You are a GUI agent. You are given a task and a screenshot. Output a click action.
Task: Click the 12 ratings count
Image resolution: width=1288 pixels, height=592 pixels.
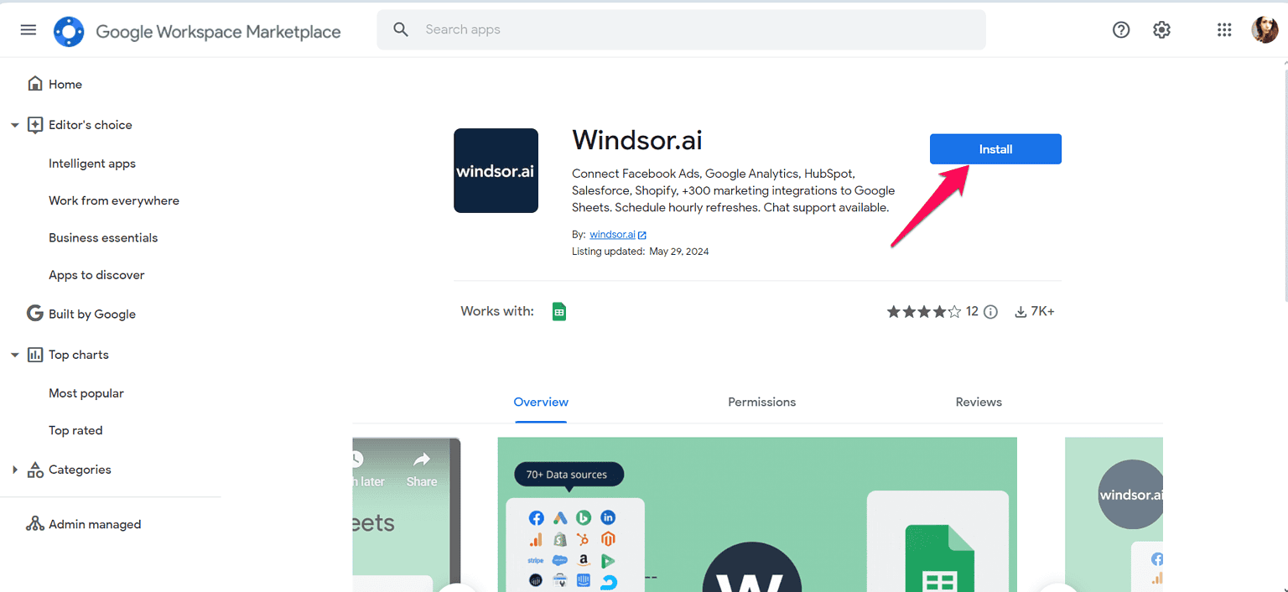pyautogui.click(x=972, y=311)
